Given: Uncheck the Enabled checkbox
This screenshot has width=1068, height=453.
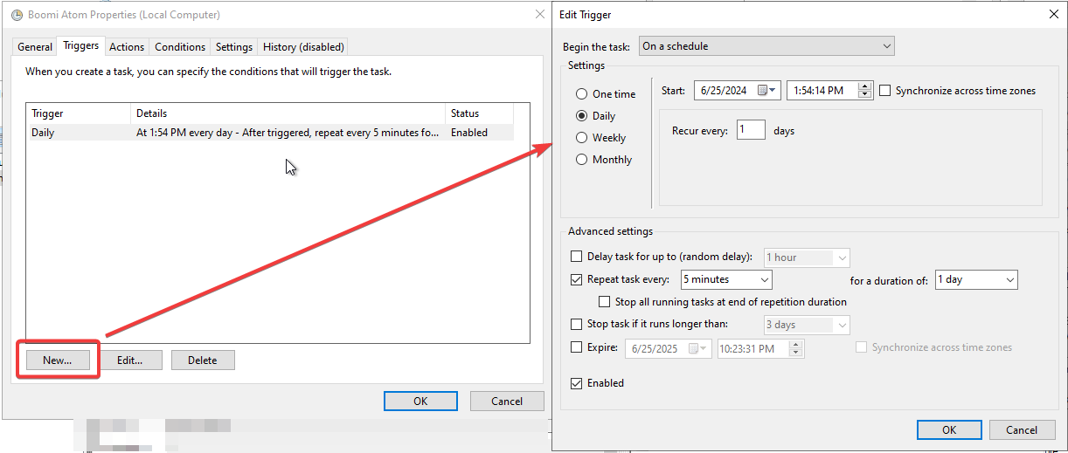Looking at the screenshot, I should pos(576,383).
